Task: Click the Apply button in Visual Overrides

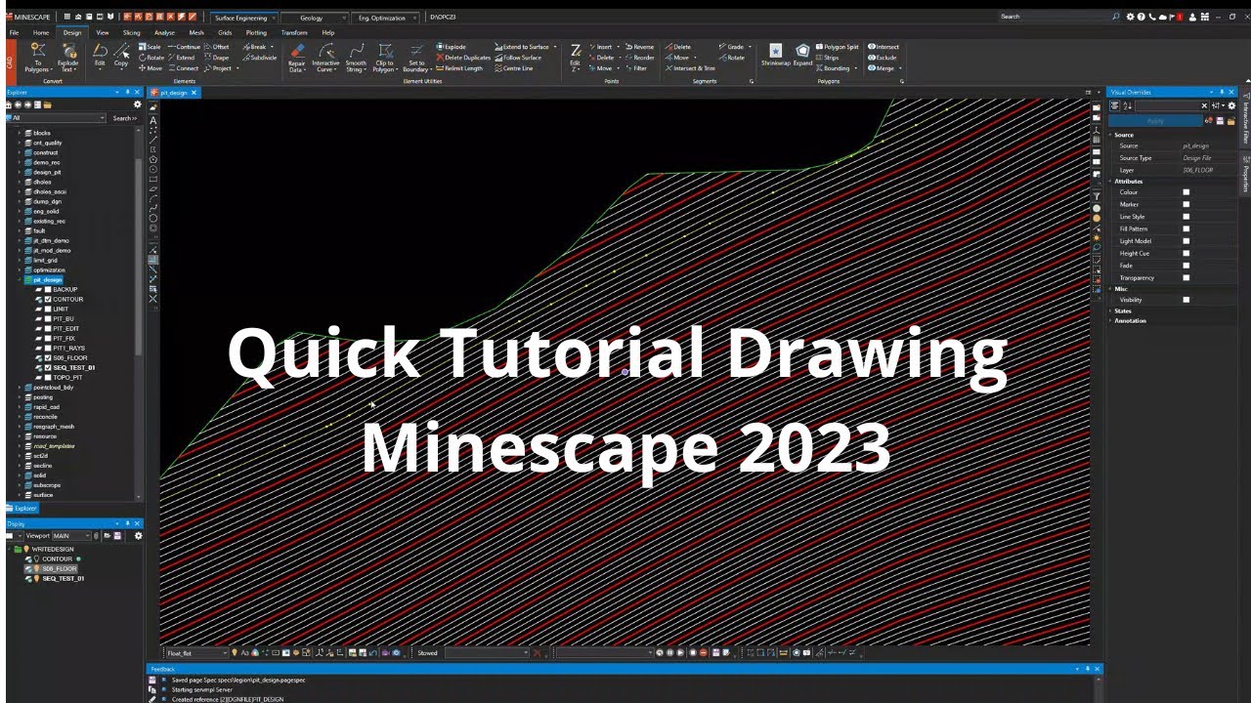Action: (x=1155, y=121)
